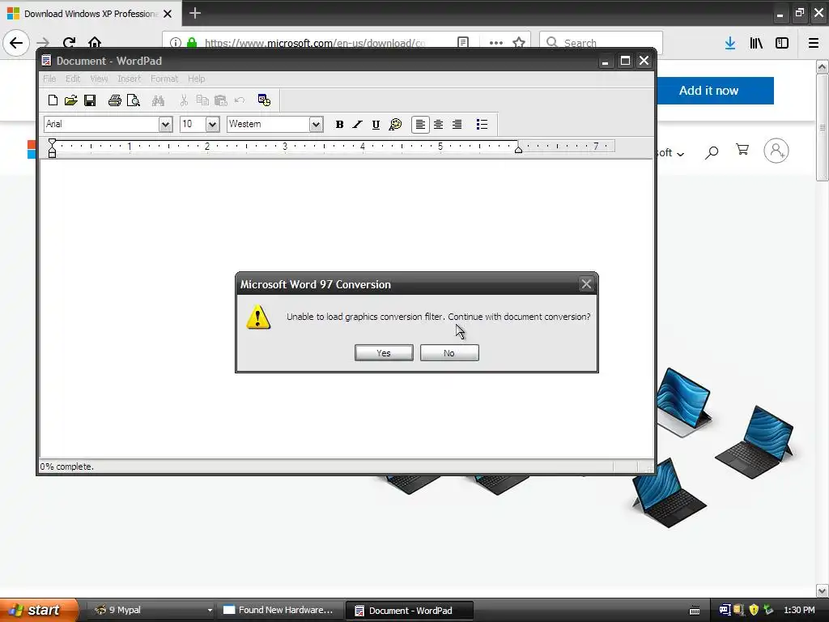Click the account sign-in avatar icon
829x622 pixels.
[776, 151]
